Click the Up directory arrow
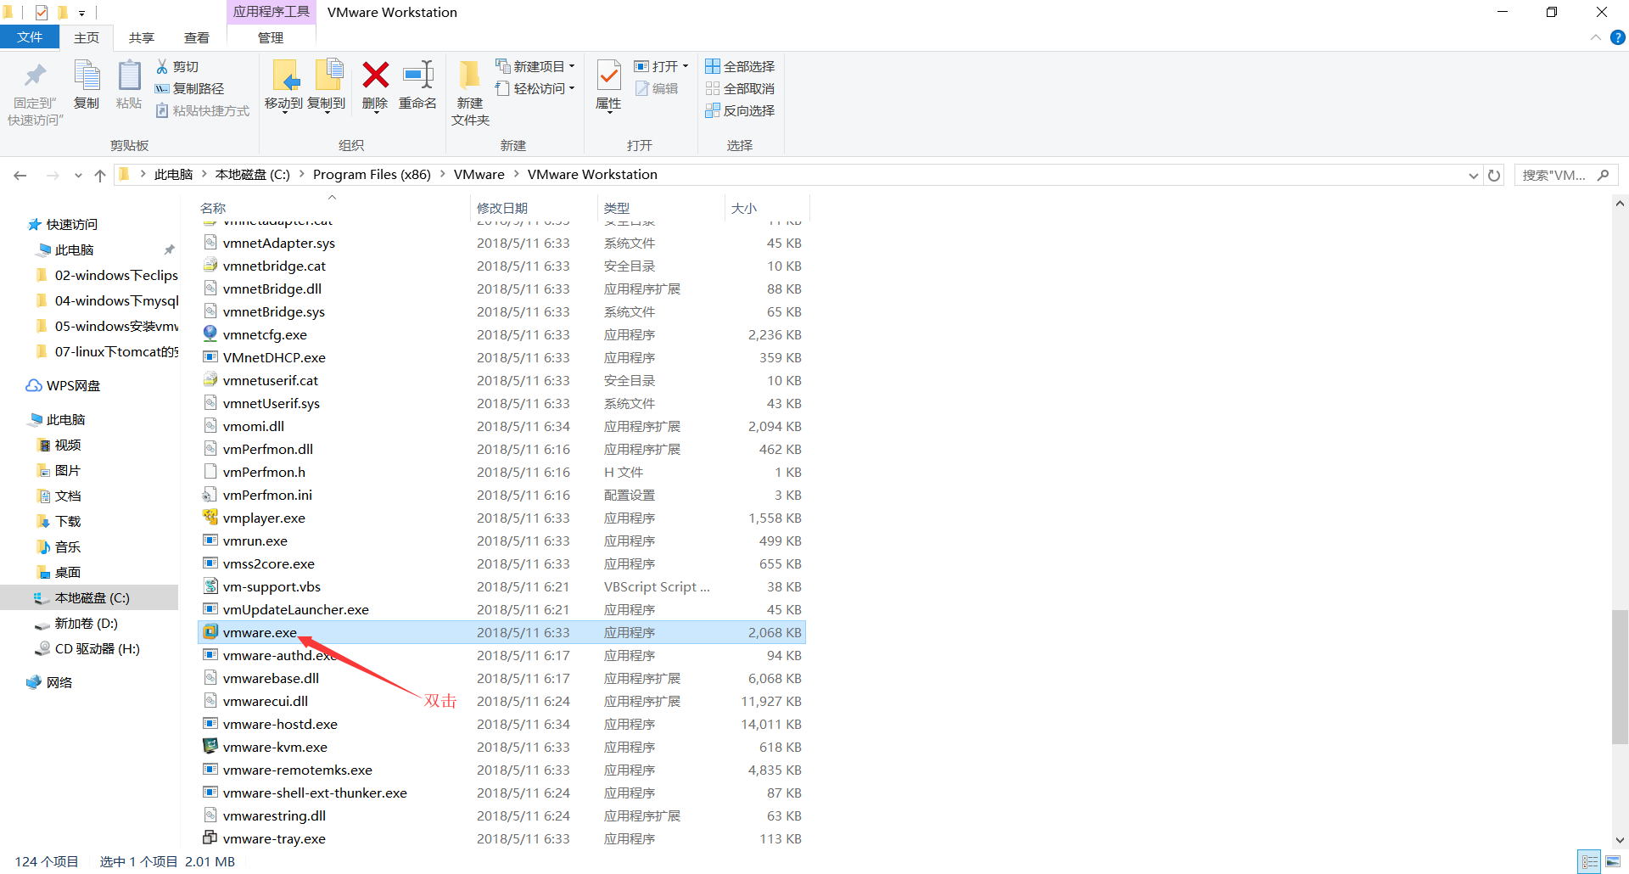This screenshot has height=874, width=1629. pos(100,175)
